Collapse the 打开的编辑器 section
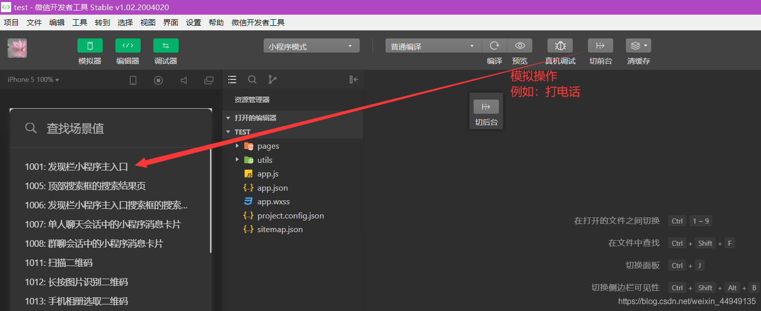This screenshot has height=311, width=761. tap(292, 118)
